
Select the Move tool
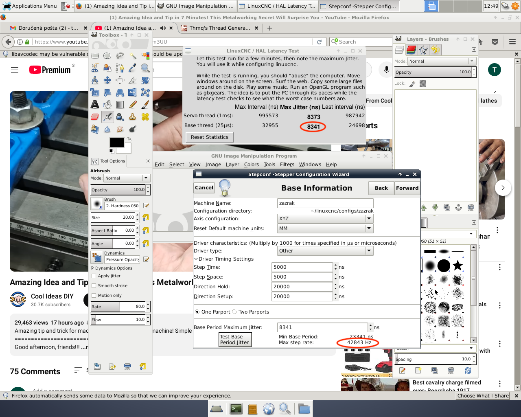tap(107, 80)
